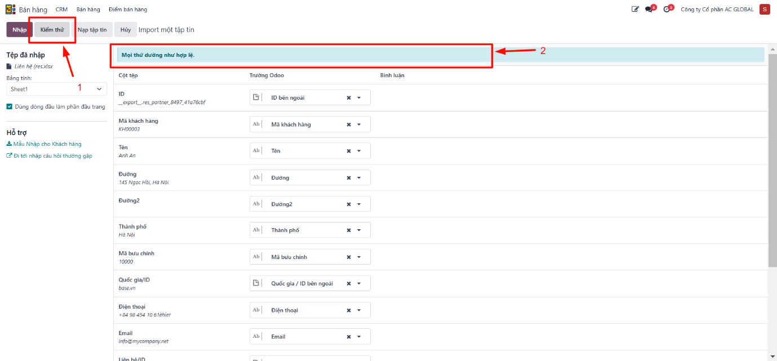Viewport: 777px width, 361px height.
Task: Clear the Mã bưu chính field mapping
Action: click(x=349, y=257)
